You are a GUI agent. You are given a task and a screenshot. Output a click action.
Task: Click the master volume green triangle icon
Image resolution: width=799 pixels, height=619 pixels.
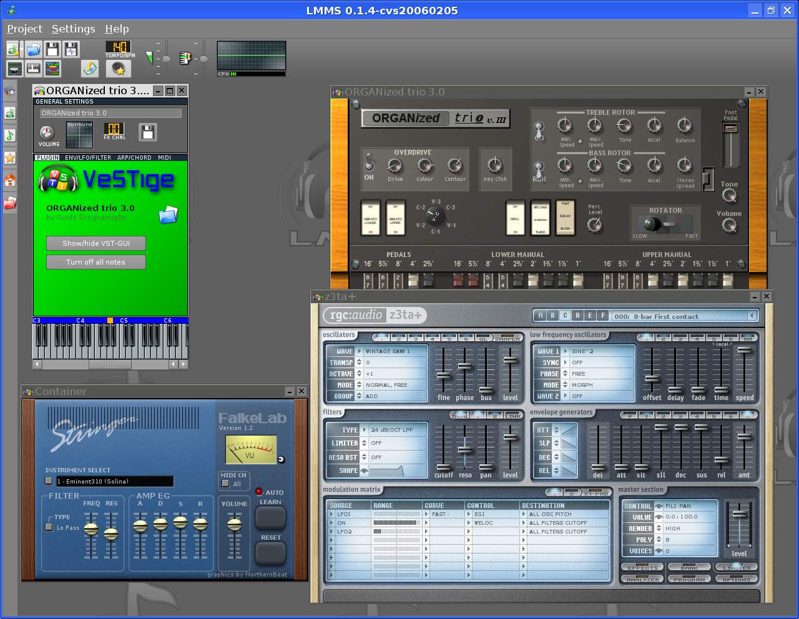(x=149, y=58)
